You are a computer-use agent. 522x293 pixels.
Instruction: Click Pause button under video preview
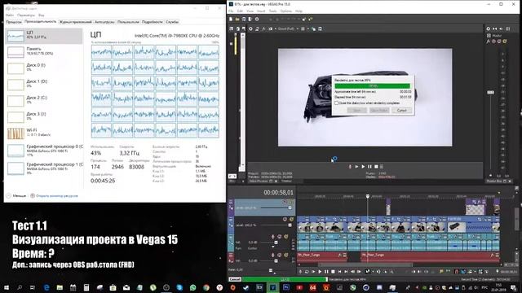369,166
